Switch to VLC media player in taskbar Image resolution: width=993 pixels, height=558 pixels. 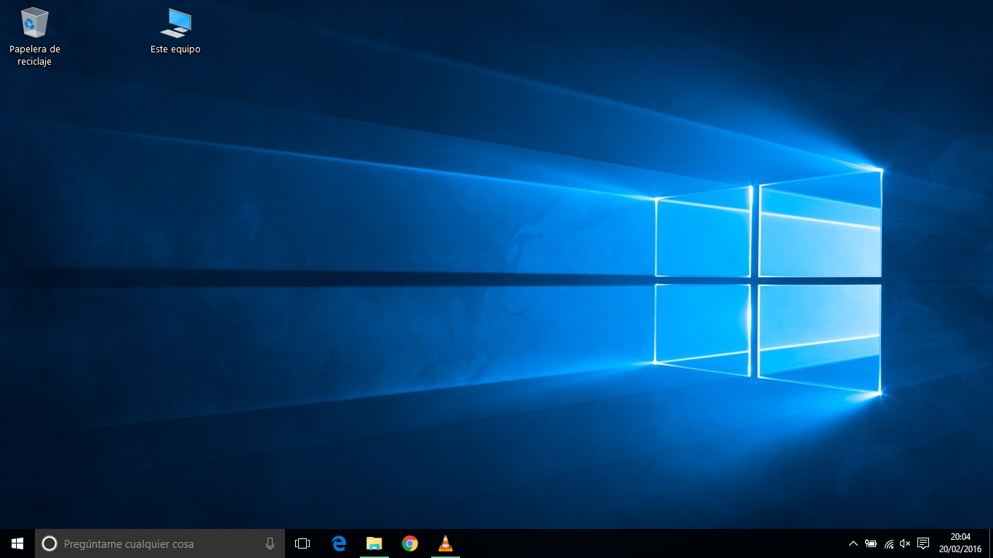point(446,543)
